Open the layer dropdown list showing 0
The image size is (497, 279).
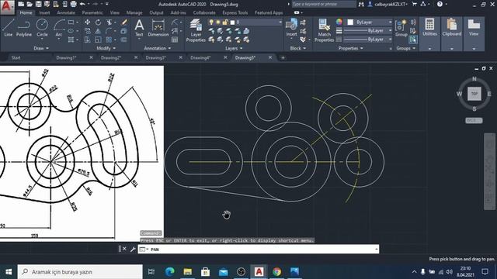[245, 22]
